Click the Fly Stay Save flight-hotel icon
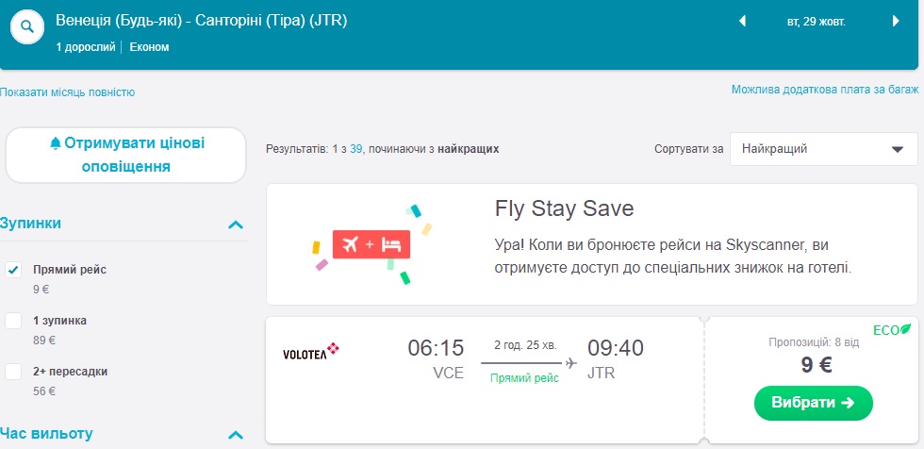 coord(371,244)
